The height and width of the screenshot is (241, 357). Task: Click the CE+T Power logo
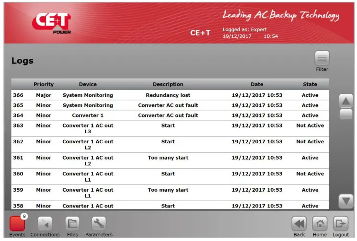[x=52, y=23]
